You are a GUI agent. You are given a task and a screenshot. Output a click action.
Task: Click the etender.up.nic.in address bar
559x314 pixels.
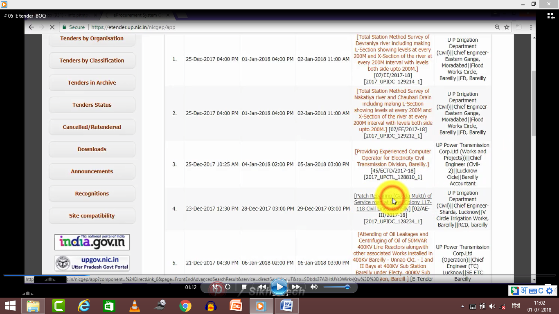(133, 27)
